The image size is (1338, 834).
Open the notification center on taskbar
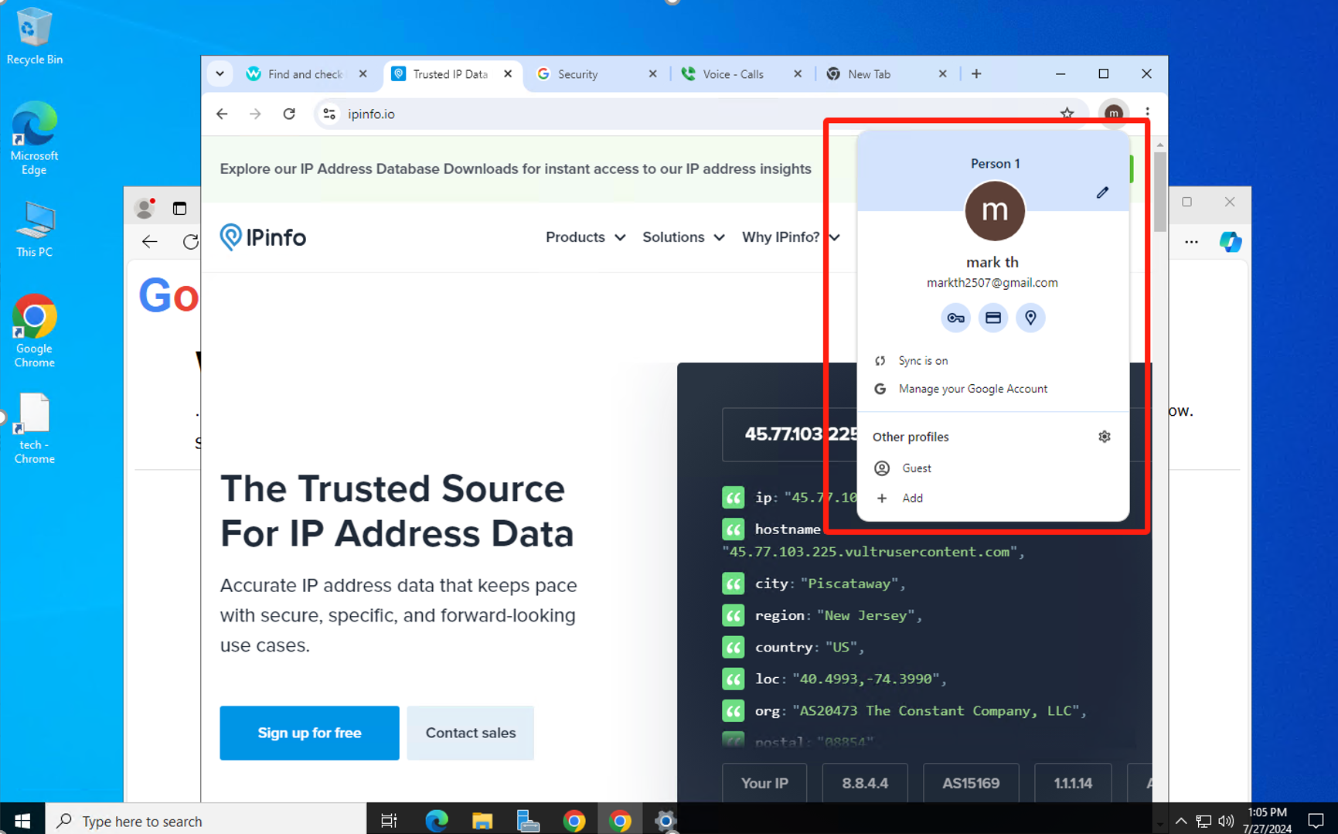1316,821
